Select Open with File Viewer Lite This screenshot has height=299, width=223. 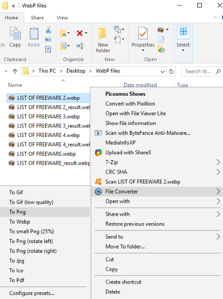point(135,114)
